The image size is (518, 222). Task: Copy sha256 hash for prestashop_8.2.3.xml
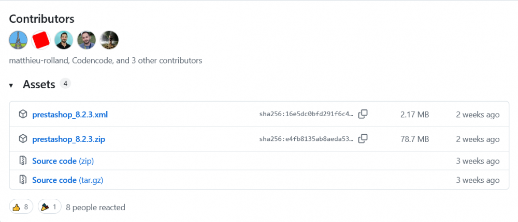coord(363,114)
